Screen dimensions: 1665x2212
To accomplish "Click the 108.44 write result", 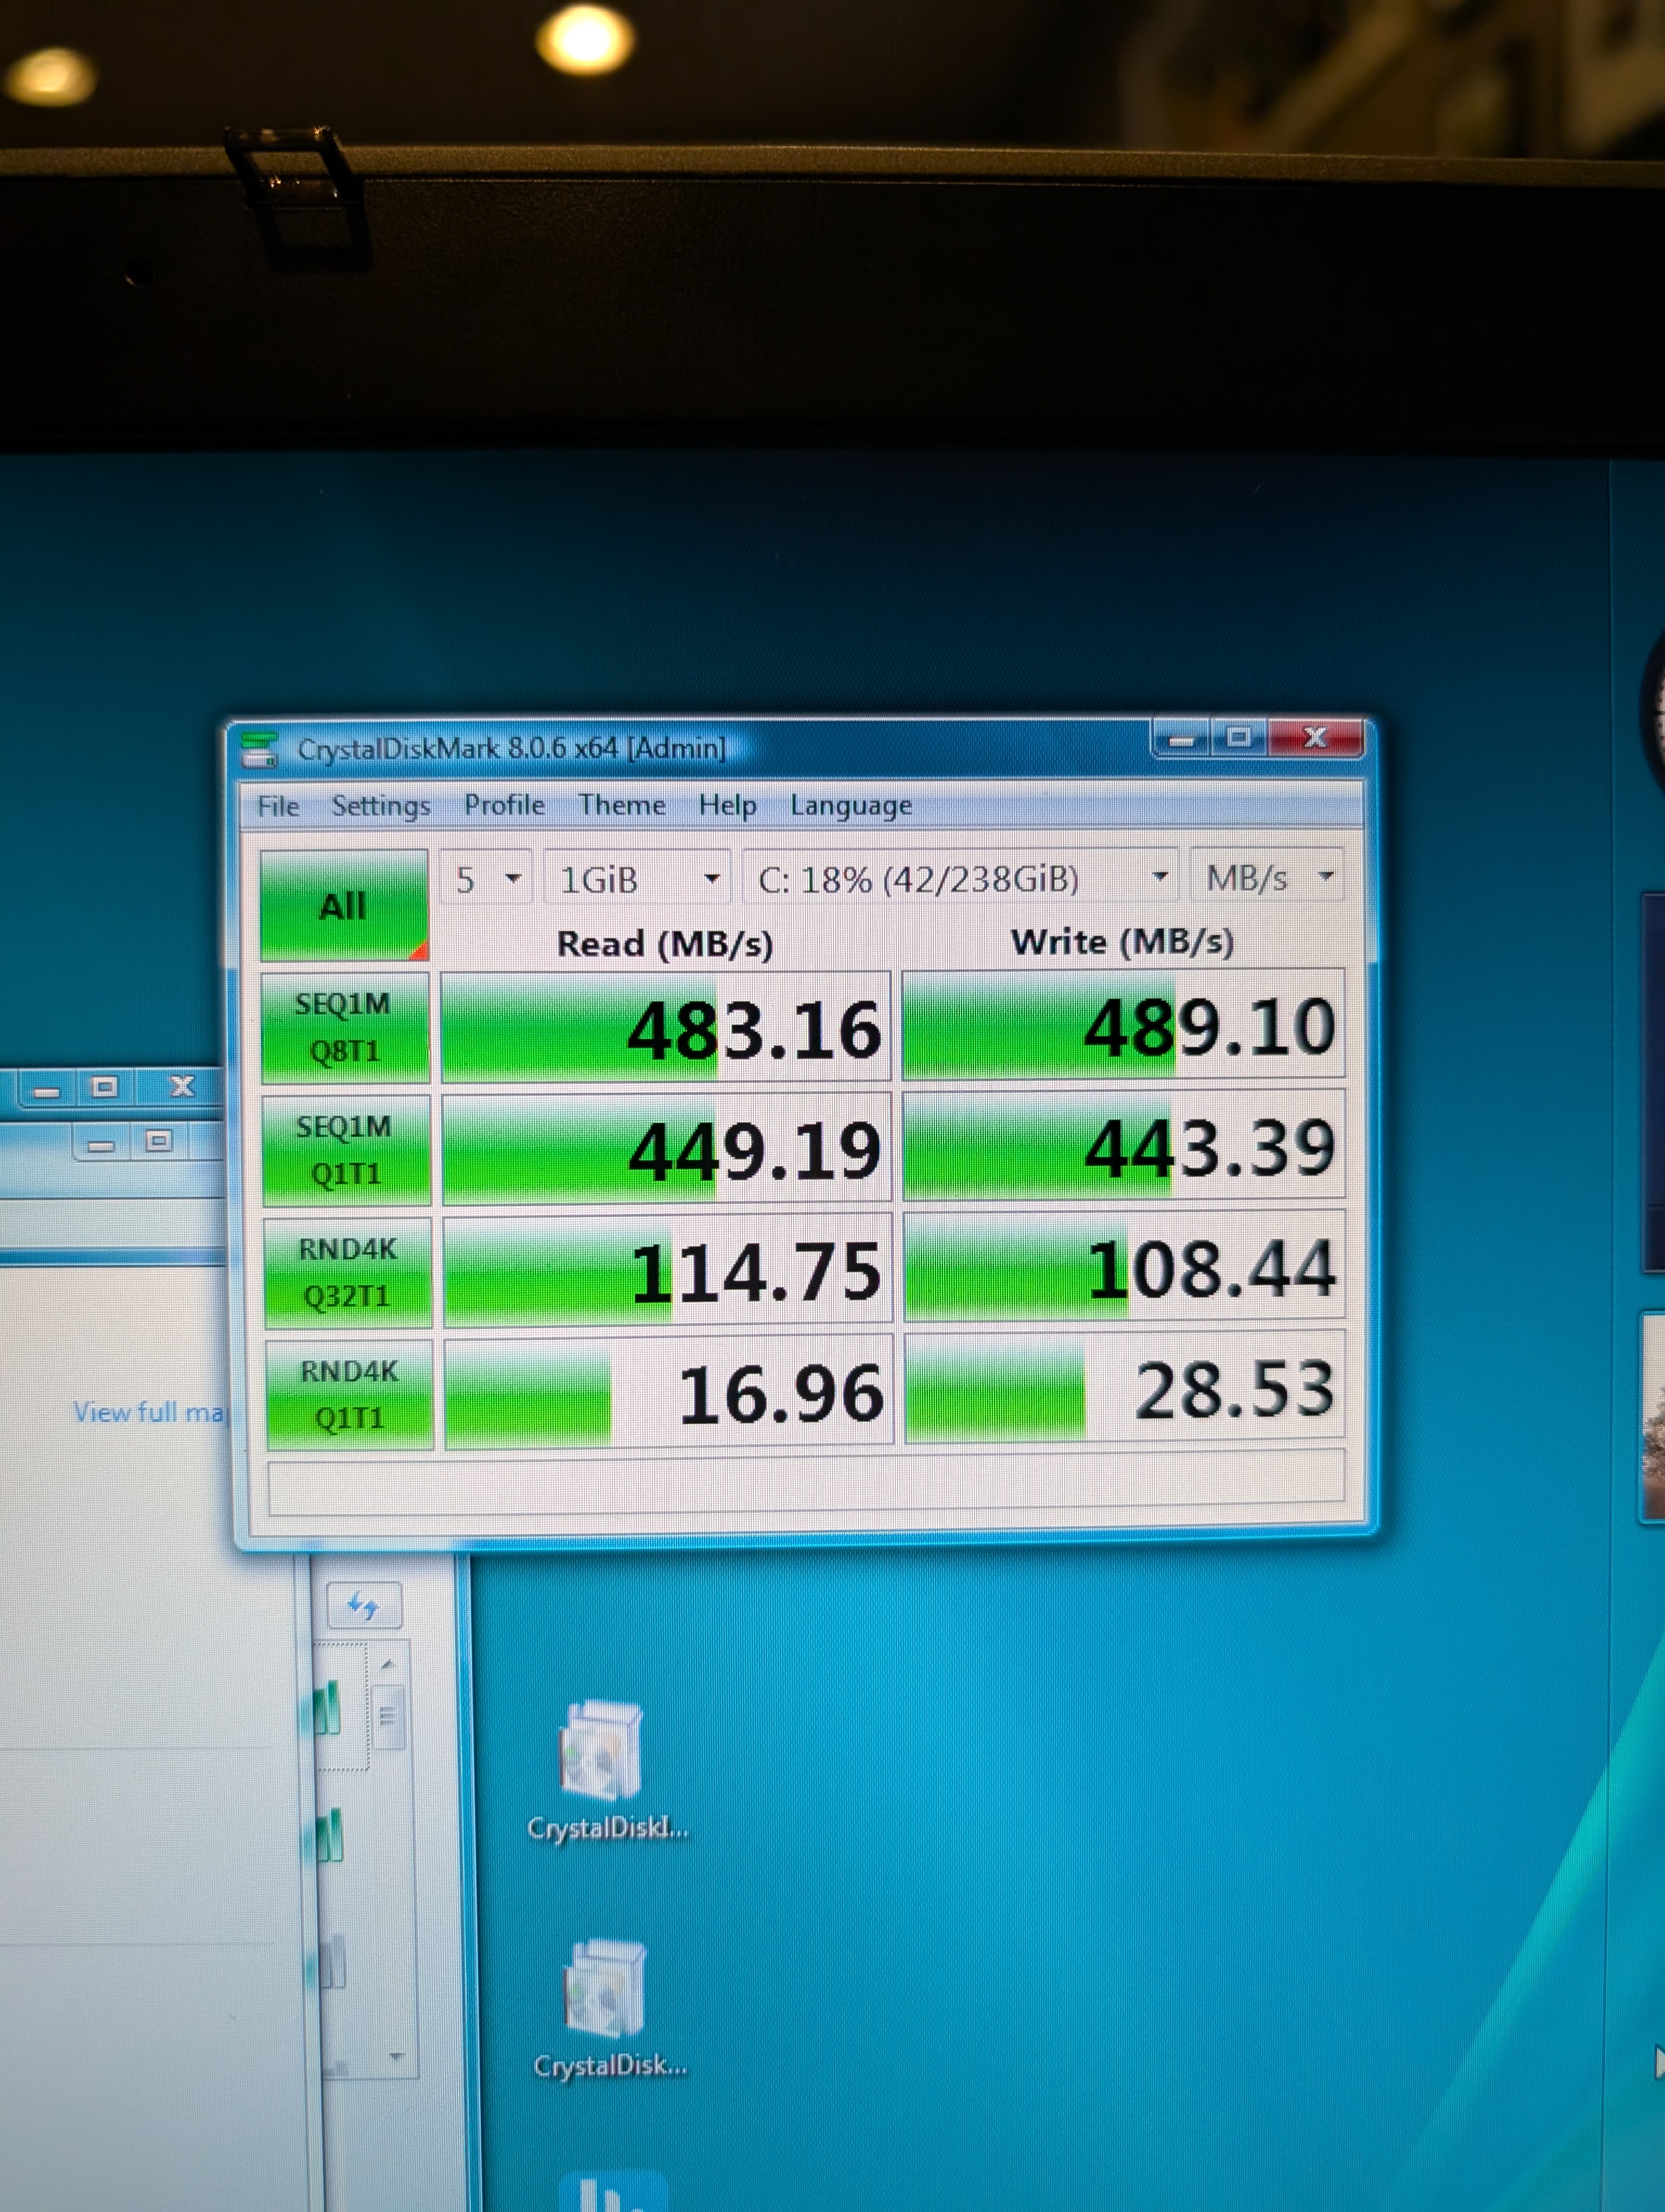I will click(x=1124, y=1267).
